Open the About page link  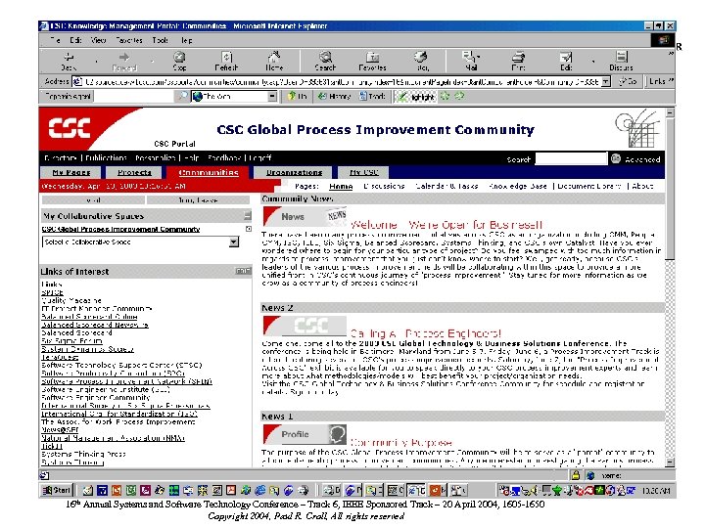[x=642, y=186]
